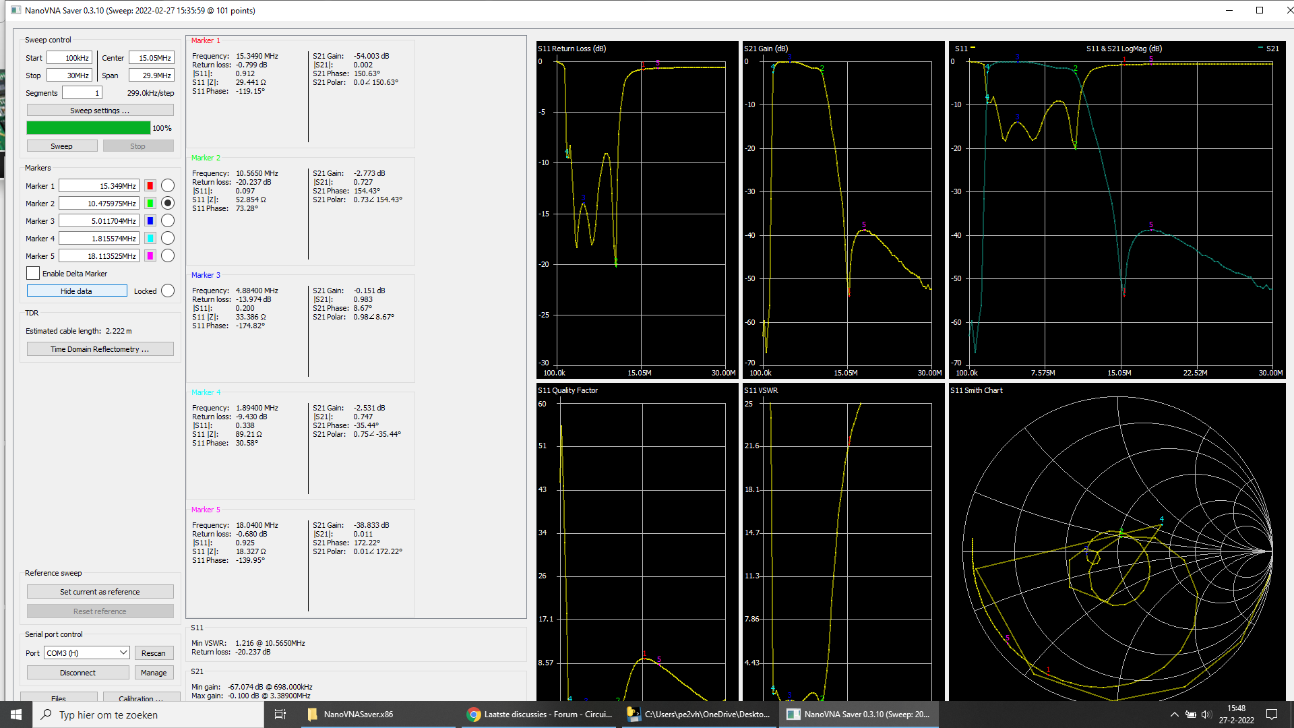Viewport: 1294px width, 728px height.
Task: Select Marker 5 radio button
Action: coord(168,255)
